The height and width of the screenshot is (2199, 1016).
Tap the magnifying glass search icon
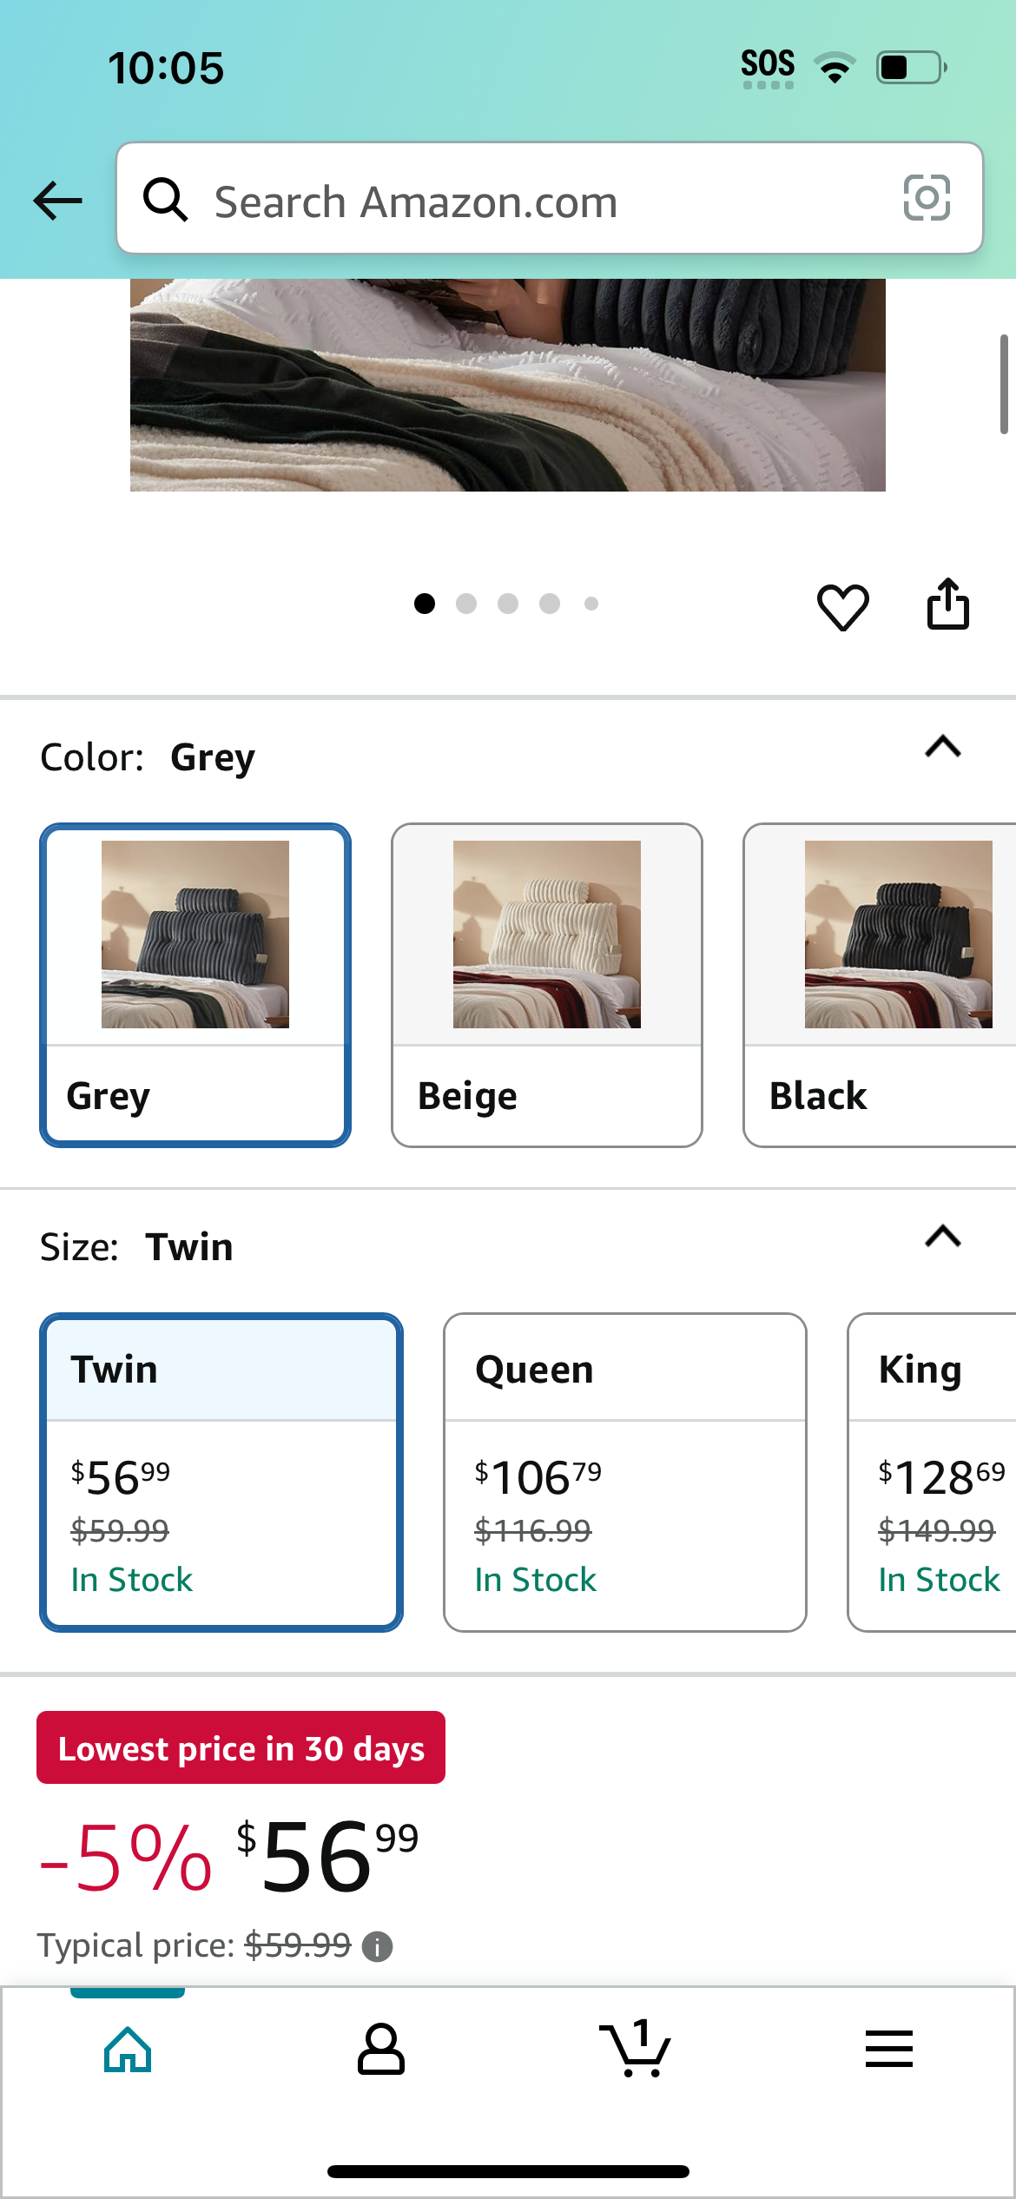click(x=165, y=200)
